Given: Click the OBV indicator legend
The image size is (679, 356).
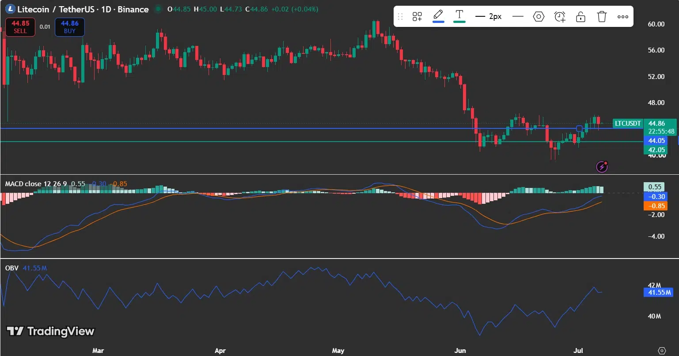Looking at the screenshot, I should pyautogui.click(x=12, y=268).
